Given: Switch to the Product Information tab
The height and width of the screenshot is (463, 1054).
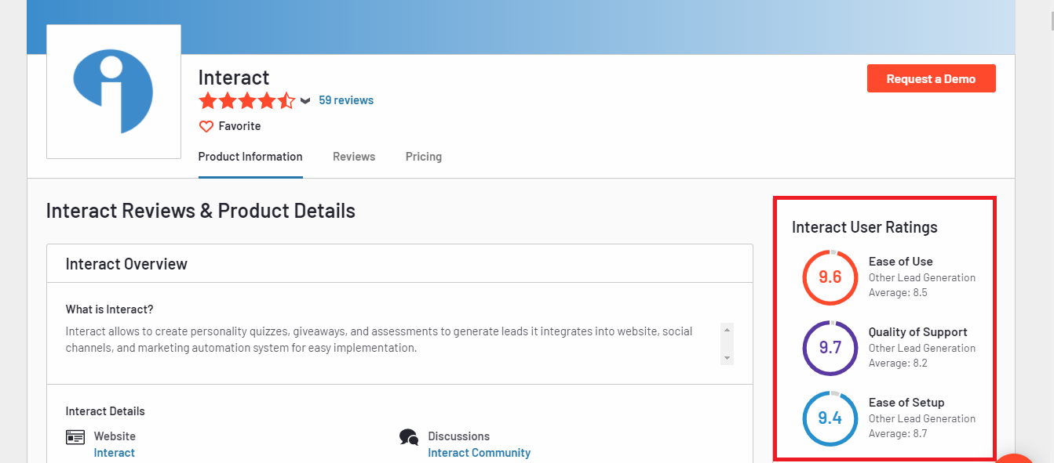Looking at the screenshot, I should [250, 157].
